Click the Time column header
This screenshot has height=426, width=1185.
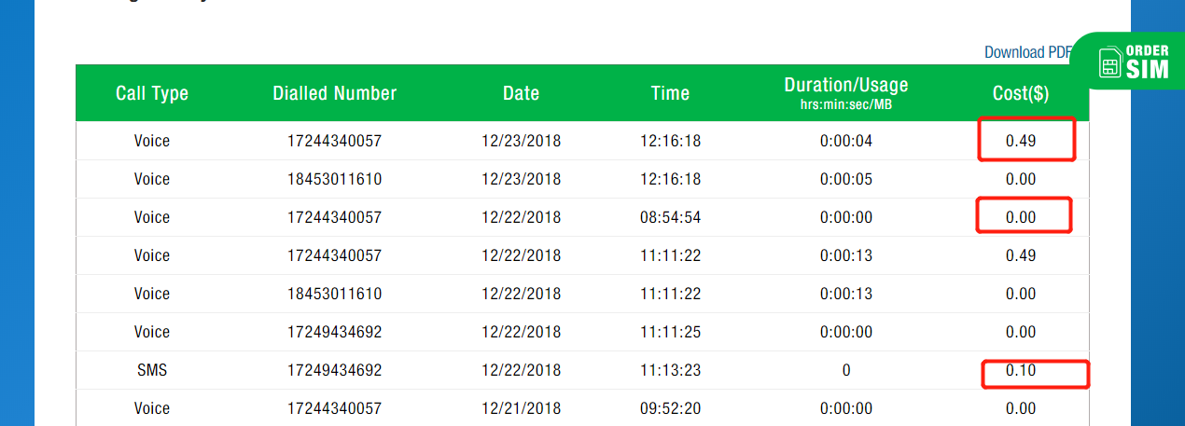(670, 93)
